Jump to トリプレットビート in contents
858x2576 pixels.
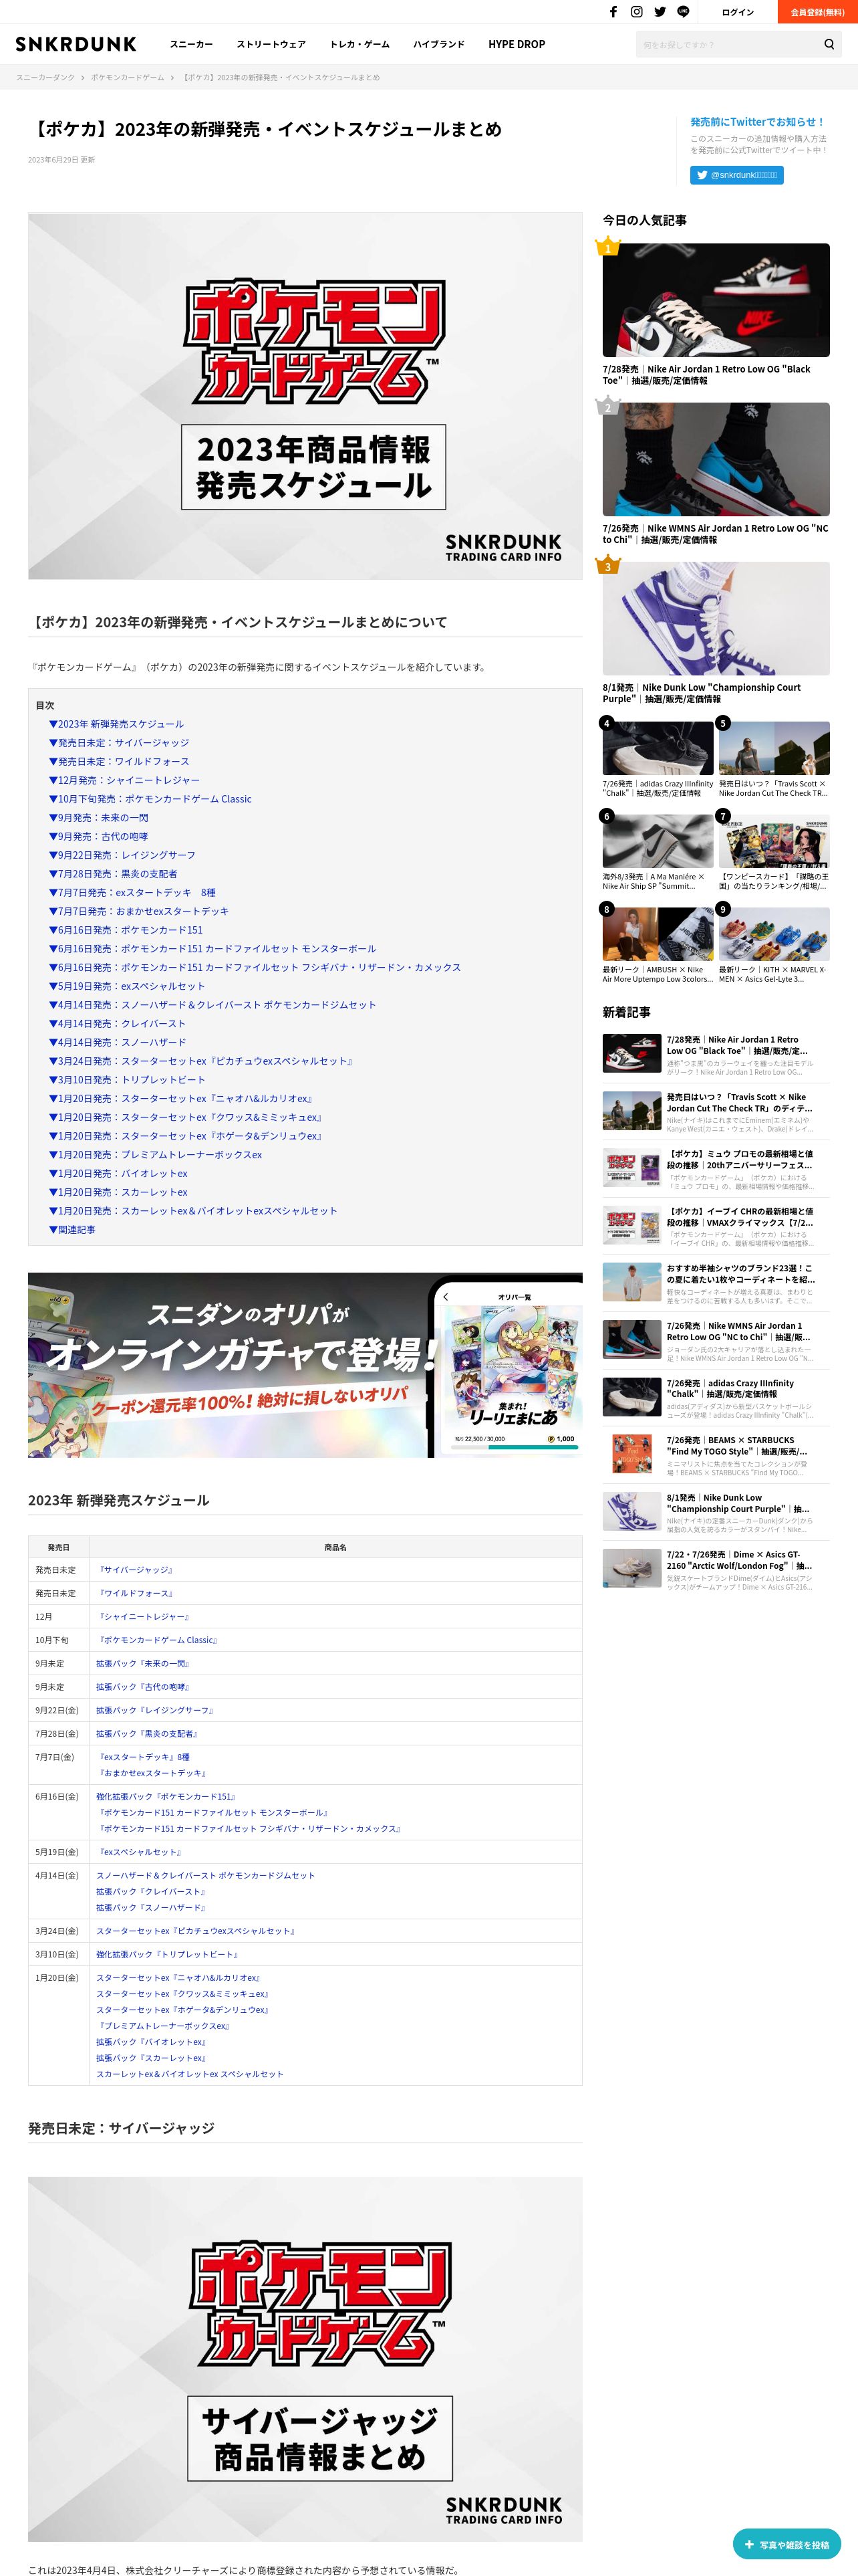(127, 1080)
